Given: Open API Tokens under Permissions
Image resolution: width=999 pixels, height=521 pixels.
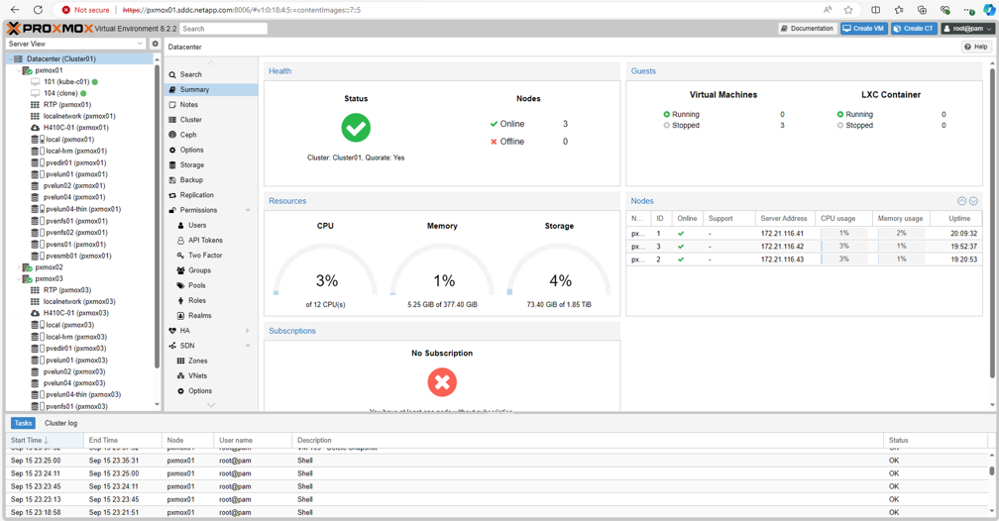Looking at the screenshot, I should tap(205, 241).
